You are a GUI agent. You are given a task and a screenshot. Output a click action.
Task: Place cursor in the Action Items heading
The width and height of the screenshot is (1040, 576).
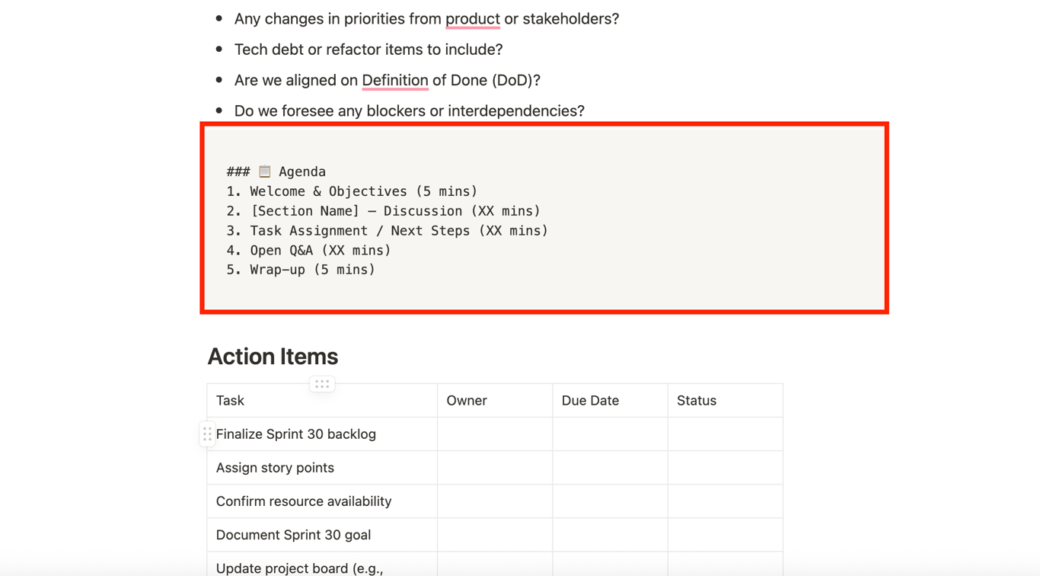coord(273,357)
